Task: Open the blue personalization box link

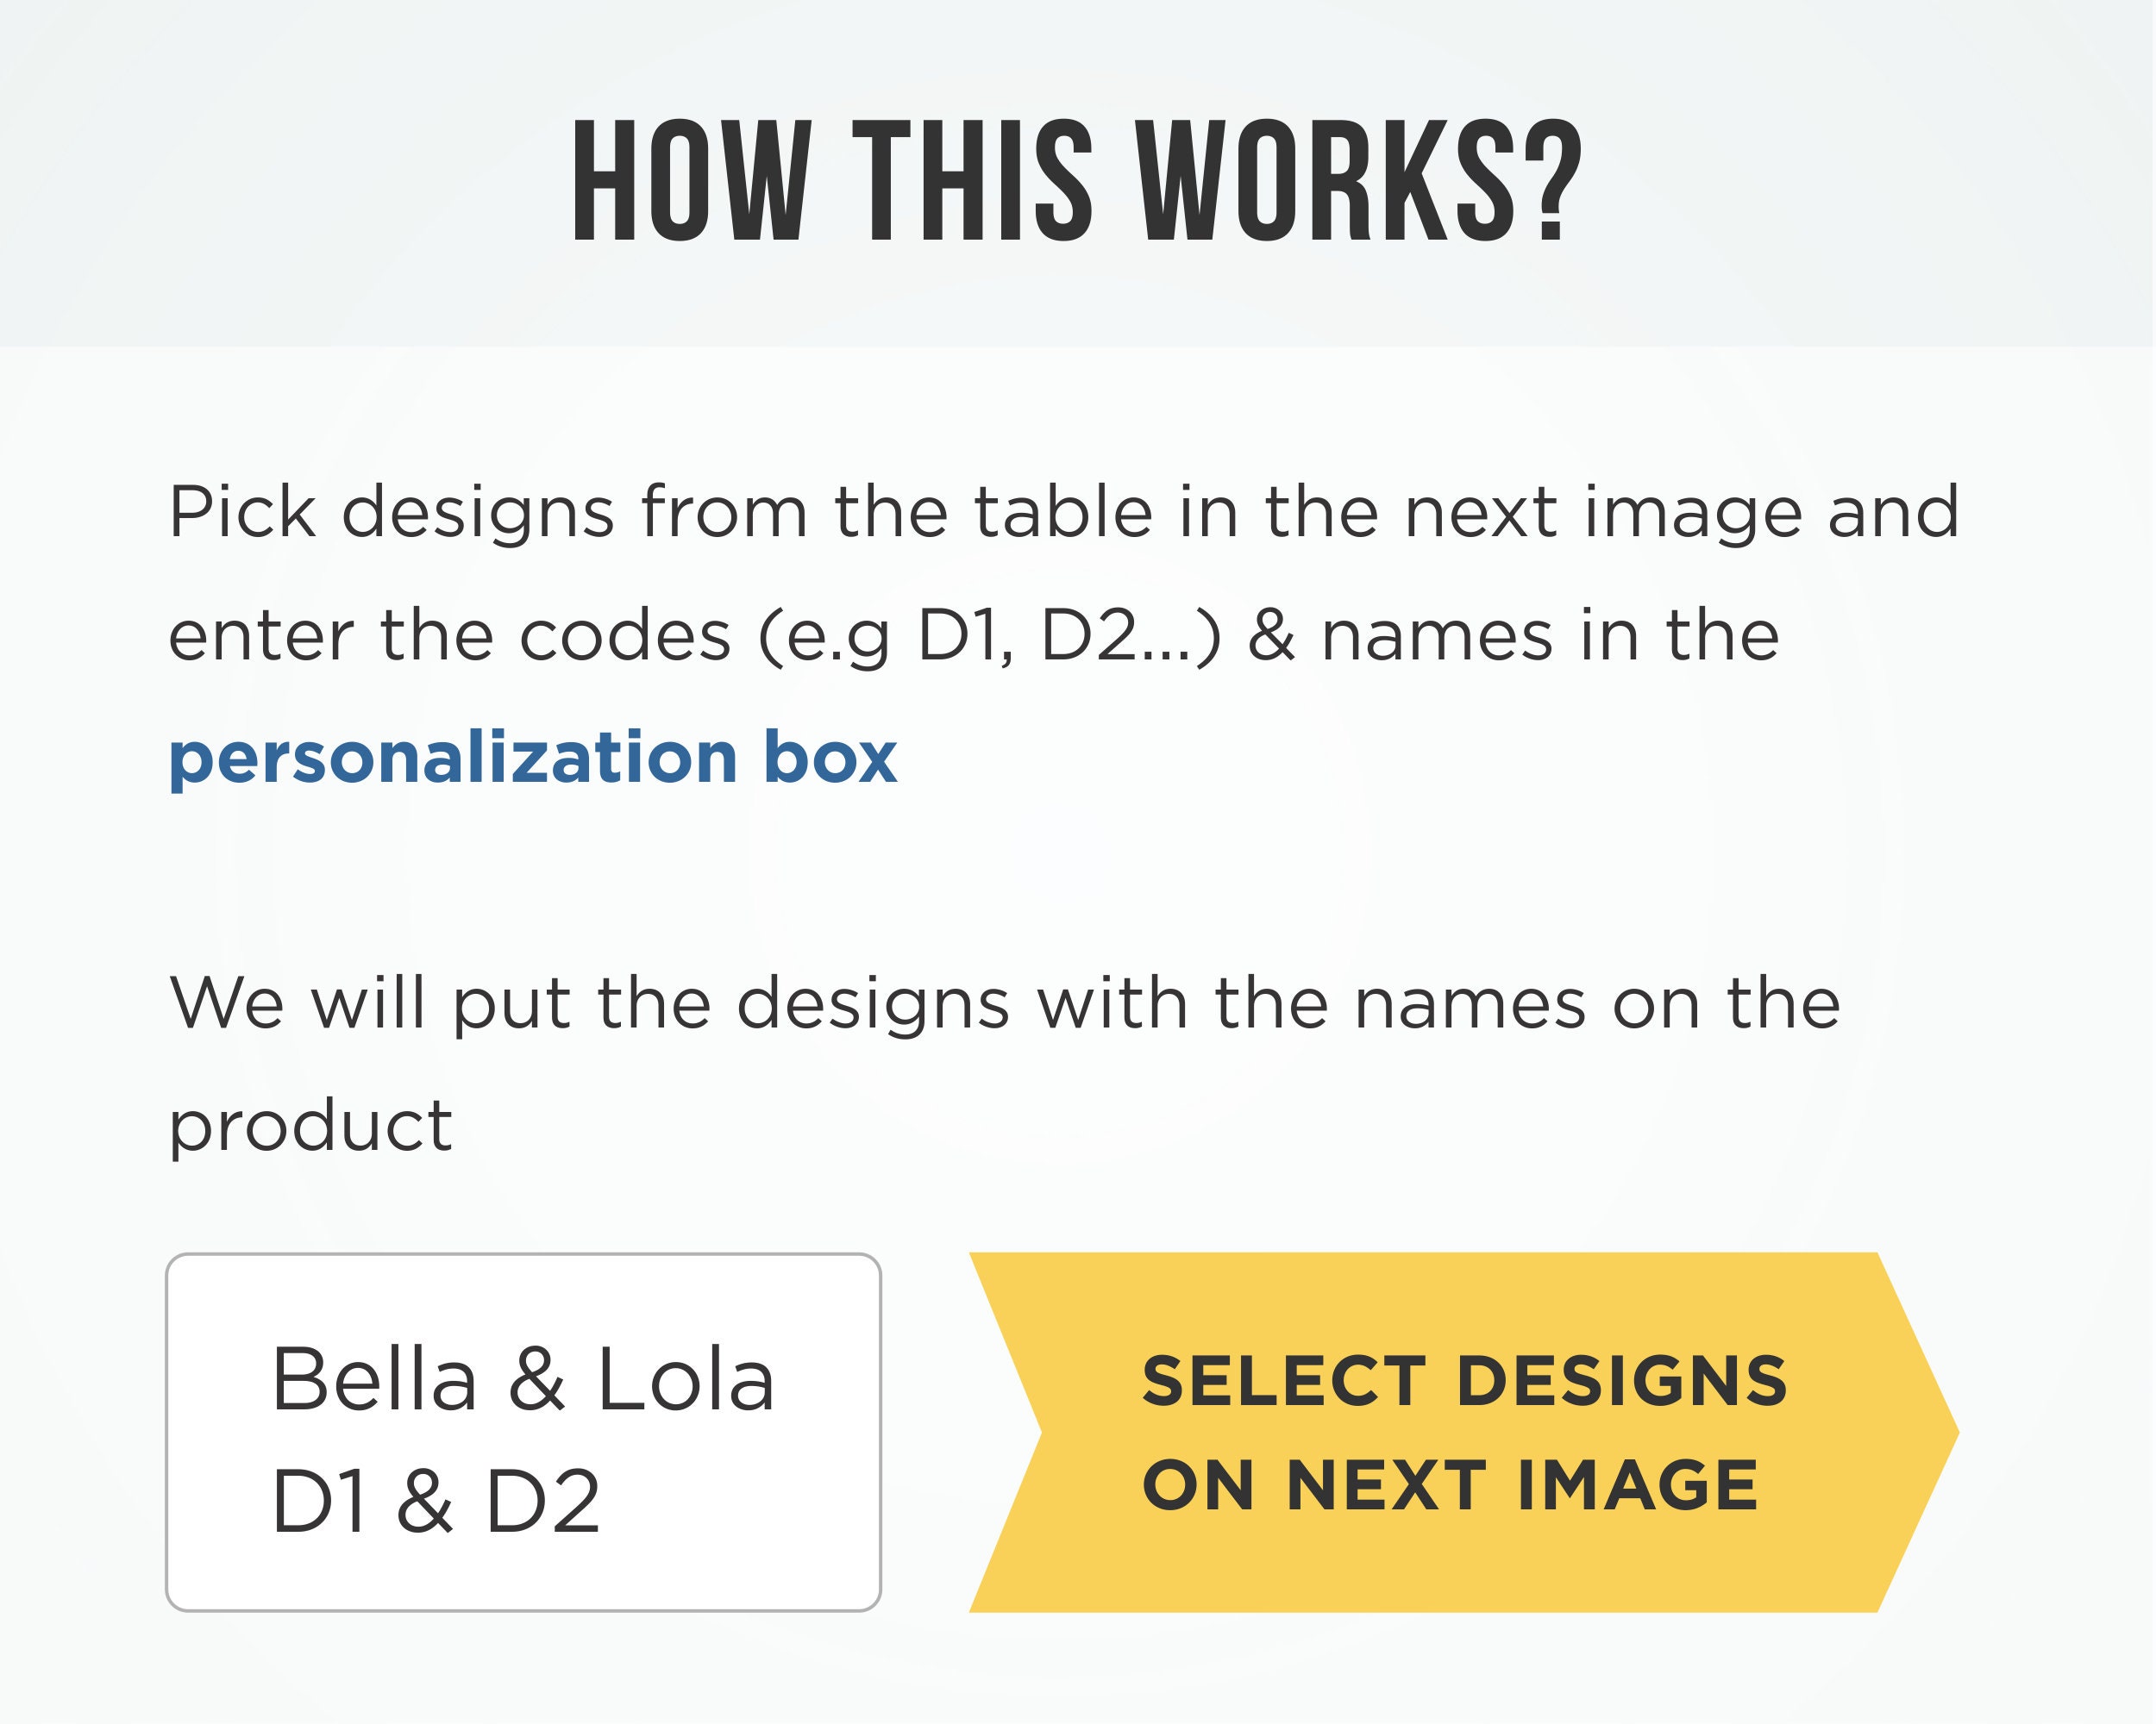Action: point(533,759)
